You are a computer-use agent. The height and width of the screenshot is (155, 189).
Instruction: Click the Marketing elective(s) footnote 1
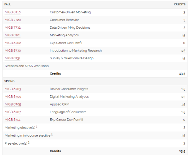coord(37,127)
